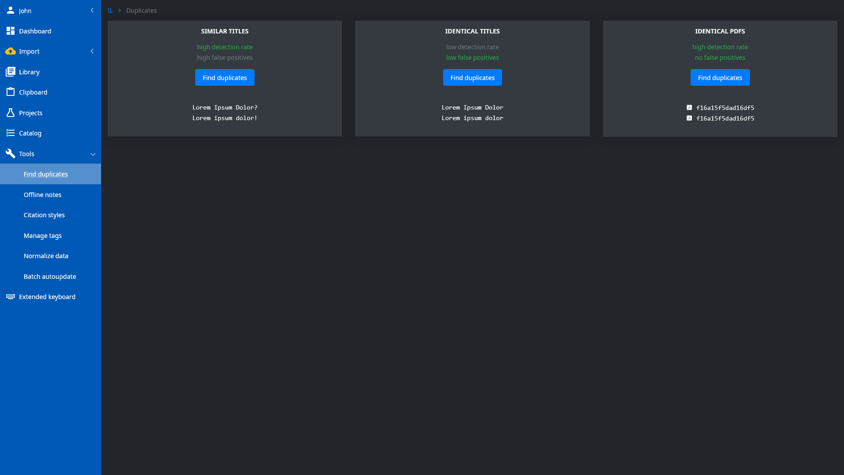
Task: Click the IL breadcrumb link
Action: pyautogui.click(x=110, y=10)
